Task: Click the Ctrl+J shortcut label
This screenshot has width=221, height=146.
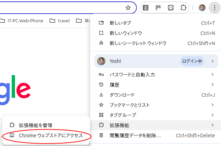Action: 208,95
